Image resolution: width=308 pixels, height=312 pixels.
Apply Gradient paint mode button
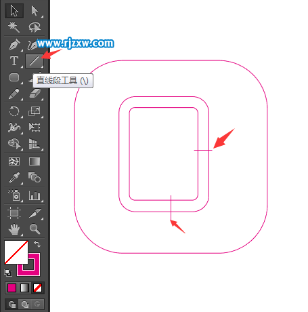point(24,288)
